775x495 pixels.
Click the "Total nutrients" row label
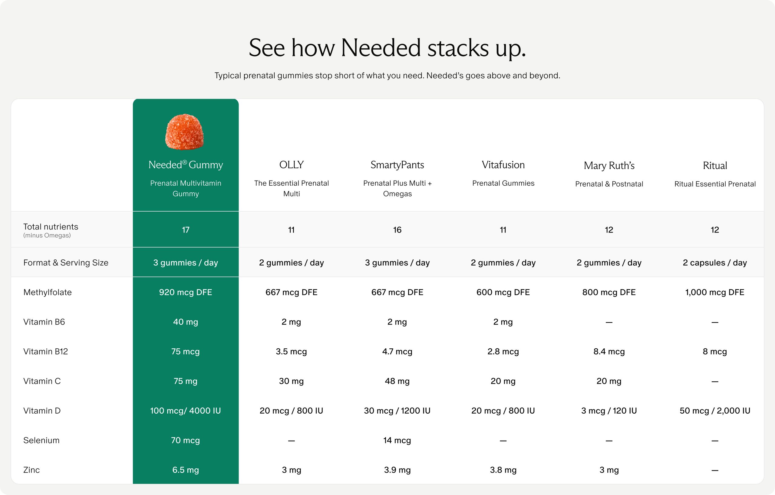pyautogui.click(x=51, y=226)
